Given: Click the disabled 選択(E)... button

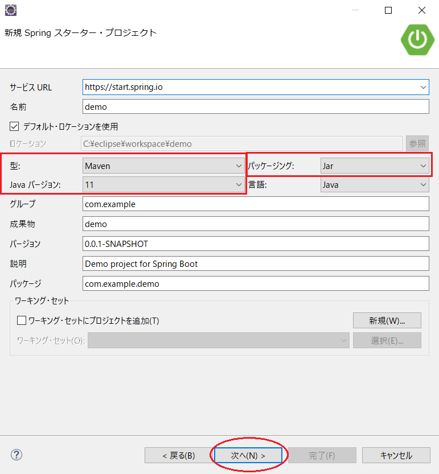Looking at the screenshot, I should pos(387,340).
